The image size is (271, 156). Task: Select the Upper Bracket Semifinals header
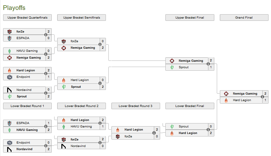pyautogui.click(x=82, y=18)
